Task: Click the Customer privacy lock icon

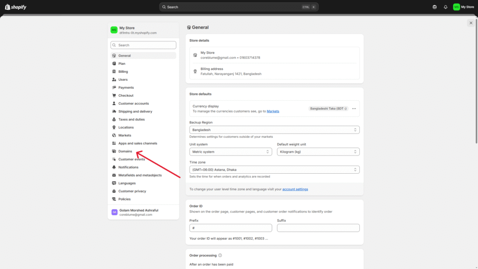Action: (114, 191)
